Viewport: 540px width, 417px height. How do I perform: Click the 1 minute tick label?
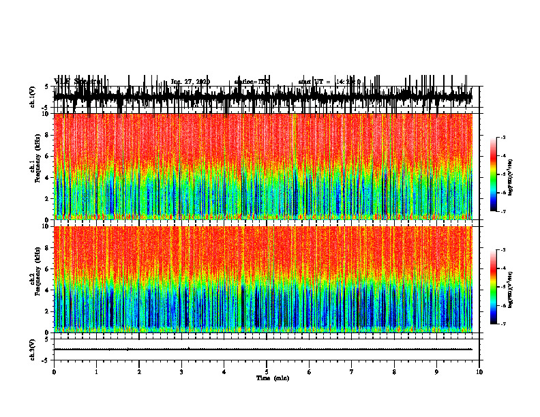coord(96,372)
